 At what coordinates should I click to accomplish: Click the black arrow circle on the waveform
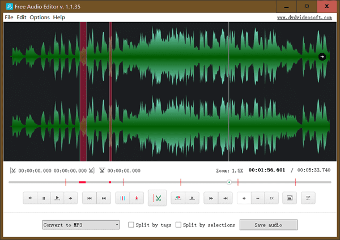[x=322, y=57]
